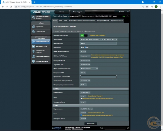Screen dimensions: 163x131
Task: Open the 5 GHz channel 'Авто' dropdown
Action: pos(83,113)
